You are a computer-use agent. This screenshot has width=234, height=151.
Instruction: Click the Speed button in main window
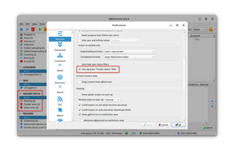(x=208, y=128)
